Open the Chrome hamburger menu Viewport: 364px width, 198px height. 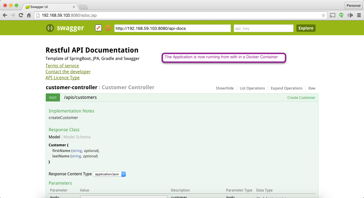click(359, 15)
